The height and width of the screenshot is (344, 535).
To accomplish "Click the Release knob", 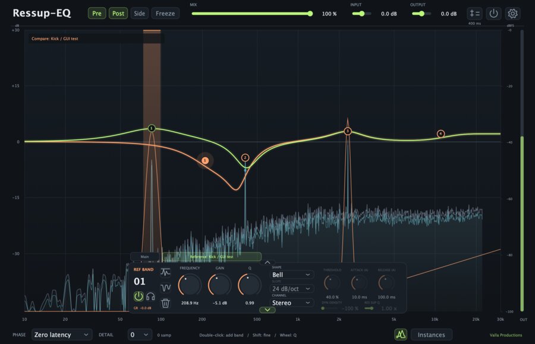I will tap(386, 283).
